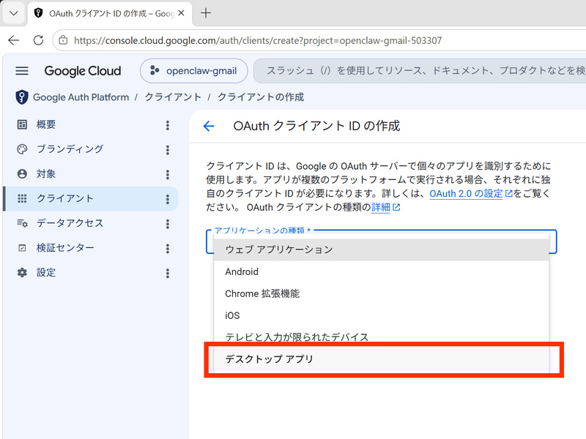Image resolution: width=586 pixels, height=439 pixels.
Task: Click the 設定 gear icon in the sidebar
Action: tap(22, 272)
